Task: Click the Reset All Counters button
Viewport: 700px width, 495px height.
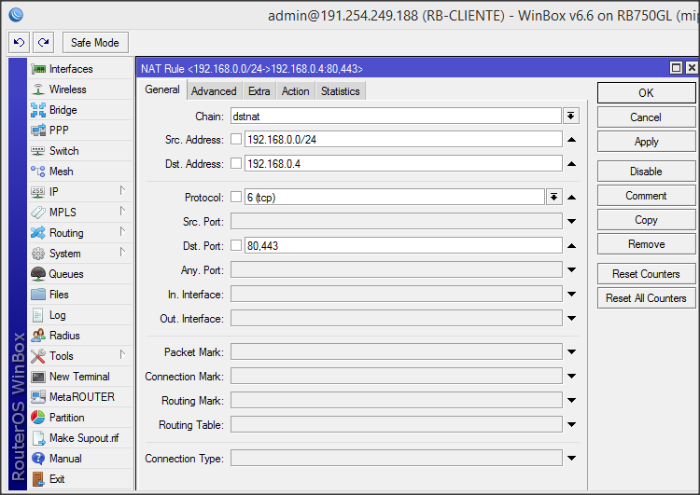Action: (646, 298)
